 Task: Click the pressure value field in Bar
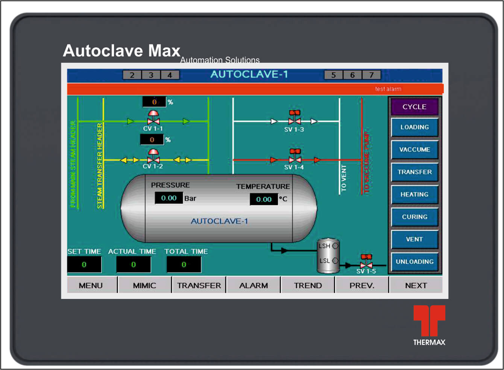(x=169, y=198)
